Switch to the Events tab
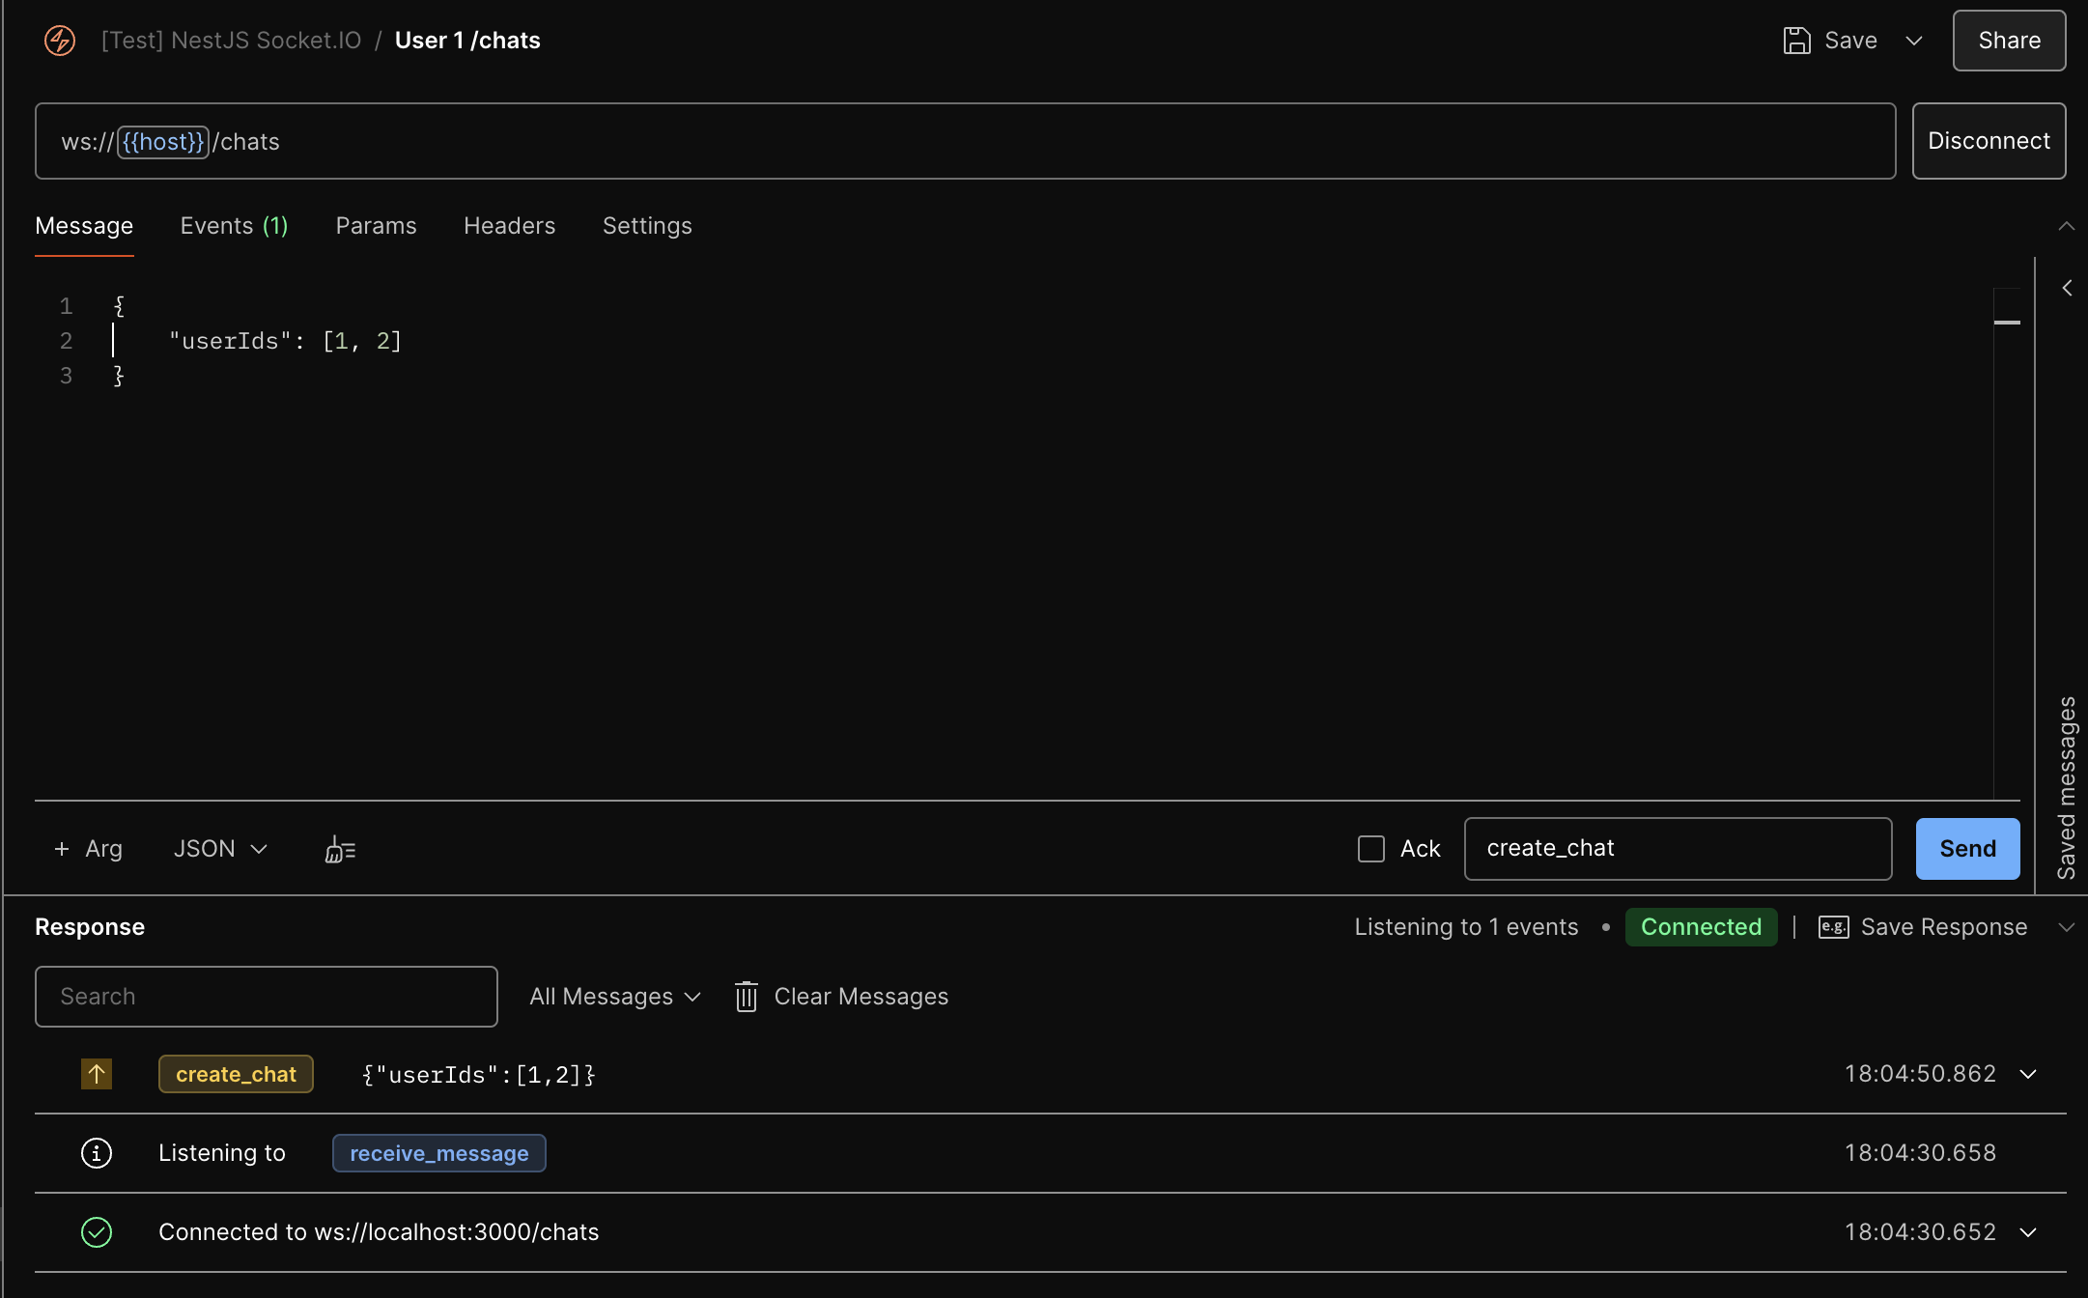Image resolution: width=2088 pixels, height=1298 pixels. [x=234, y=226]
